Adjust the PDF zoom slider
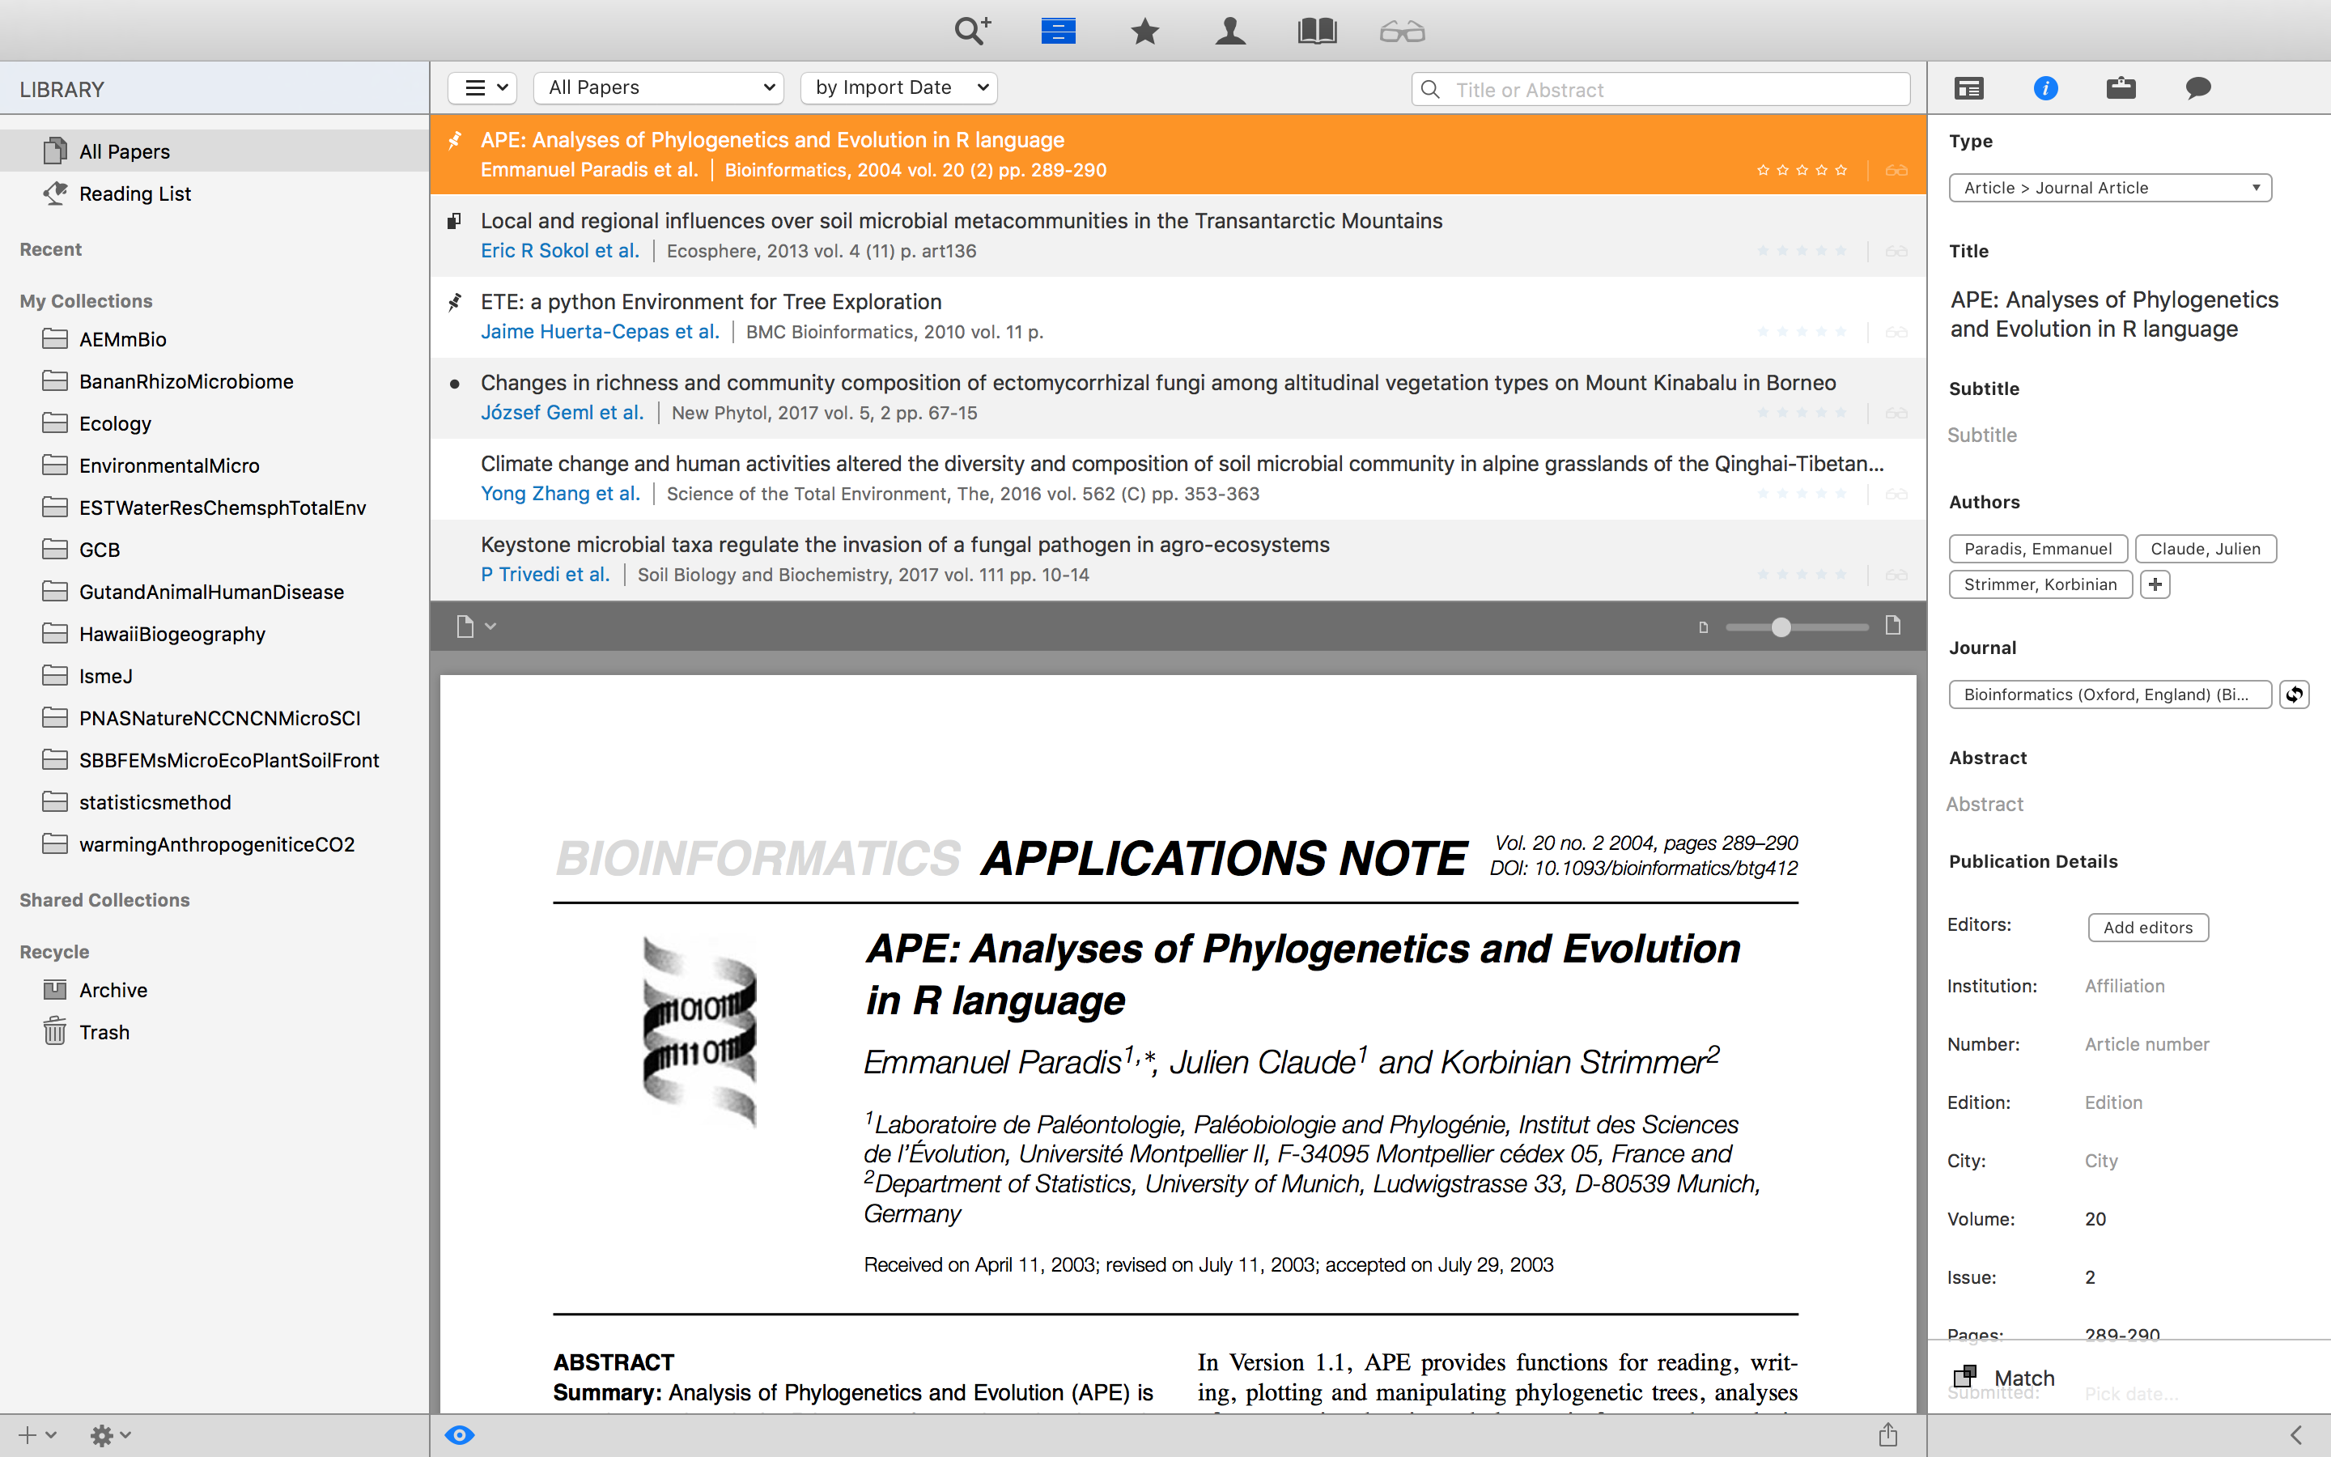The width and height of the screenshot is (2331, 1457). (x=1781, y=627)
